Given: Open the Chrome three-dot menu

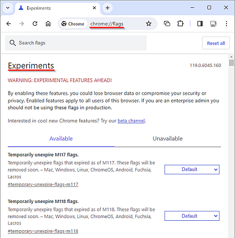Looking at the screenshot, I should 227,24.
